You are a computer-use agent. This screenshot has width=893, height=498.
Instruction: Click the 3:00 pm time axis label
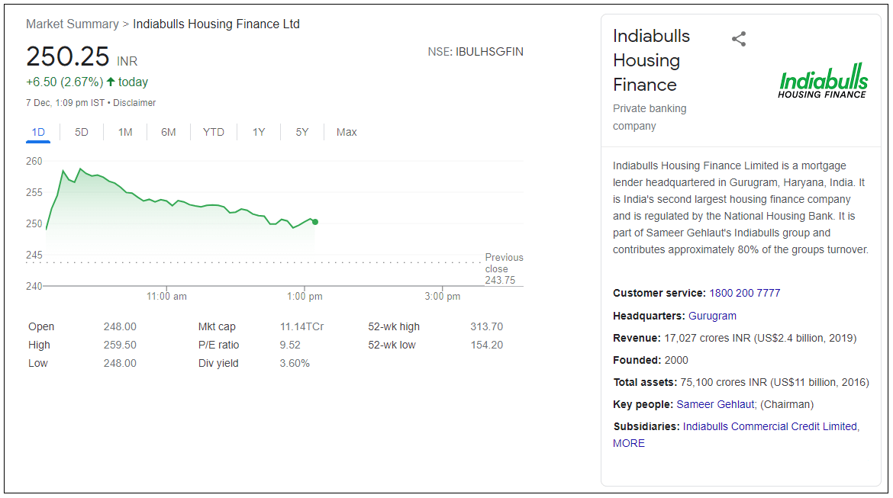(x=442, y=297)
